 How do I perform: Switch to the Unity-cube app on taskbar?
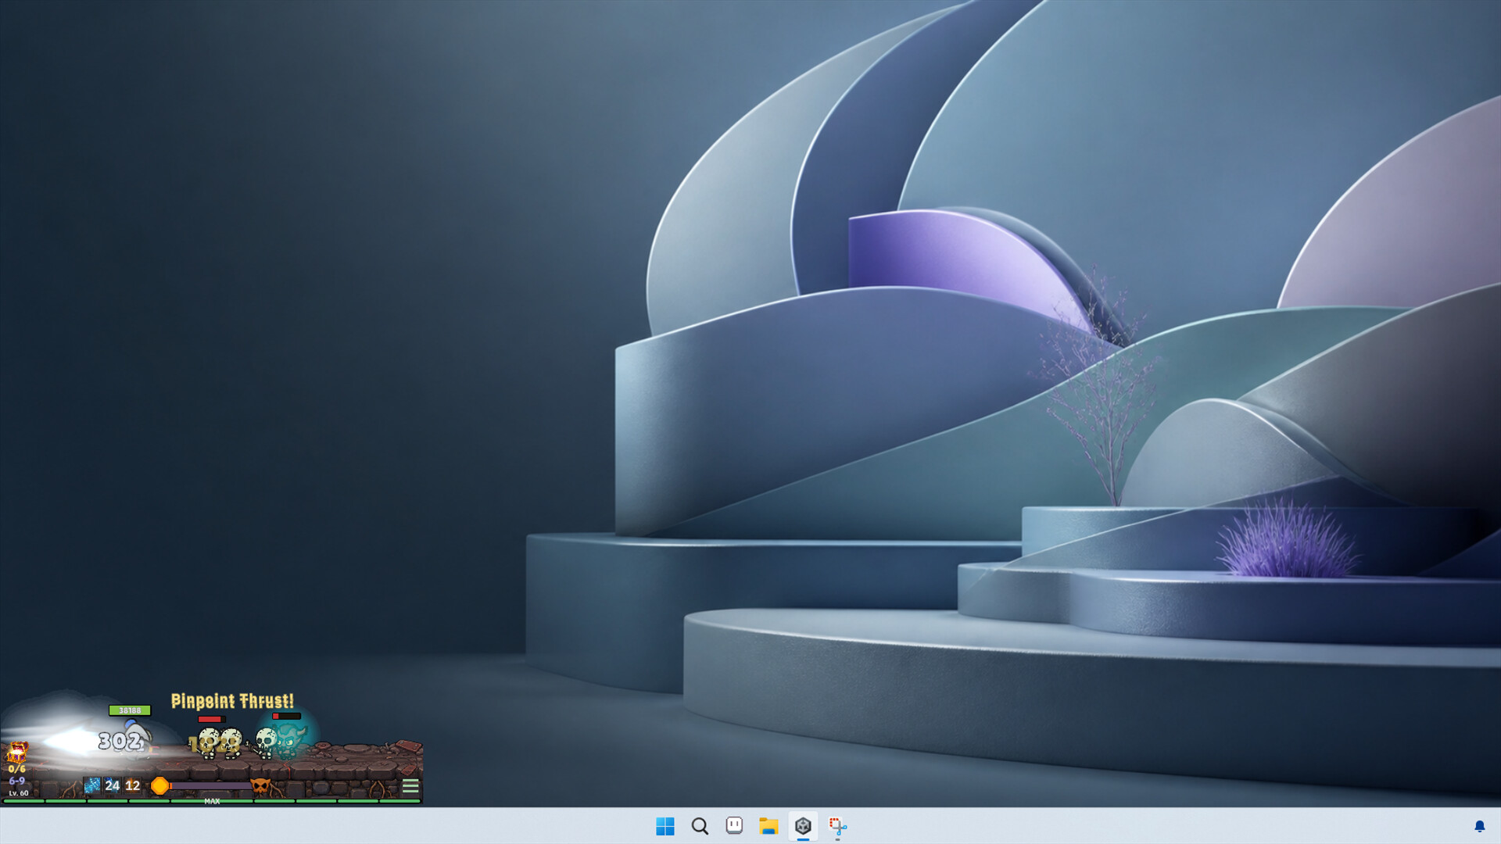click(x=803, y=826)
